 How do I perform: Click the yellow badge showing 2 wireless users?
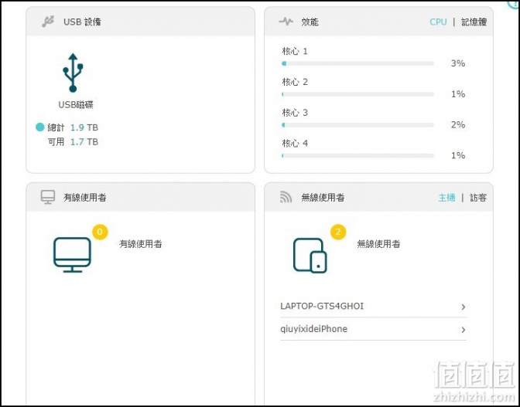[338, 232]
